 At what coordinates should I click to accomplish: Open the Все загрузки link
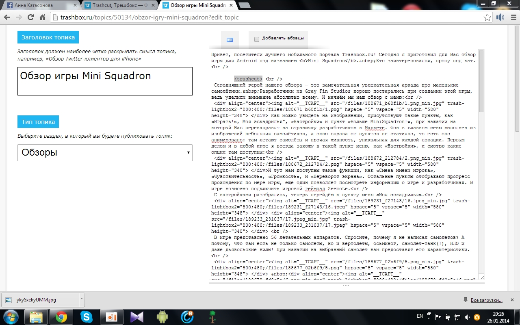486,300
